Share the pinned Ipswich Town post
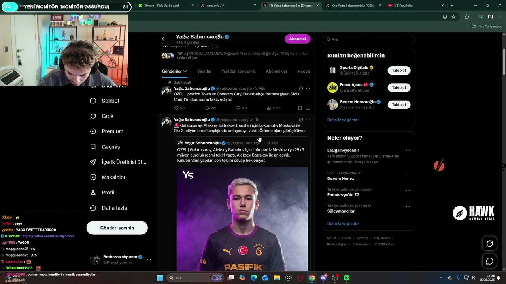Viewport: 506px width, 284px height. point(308,108)
